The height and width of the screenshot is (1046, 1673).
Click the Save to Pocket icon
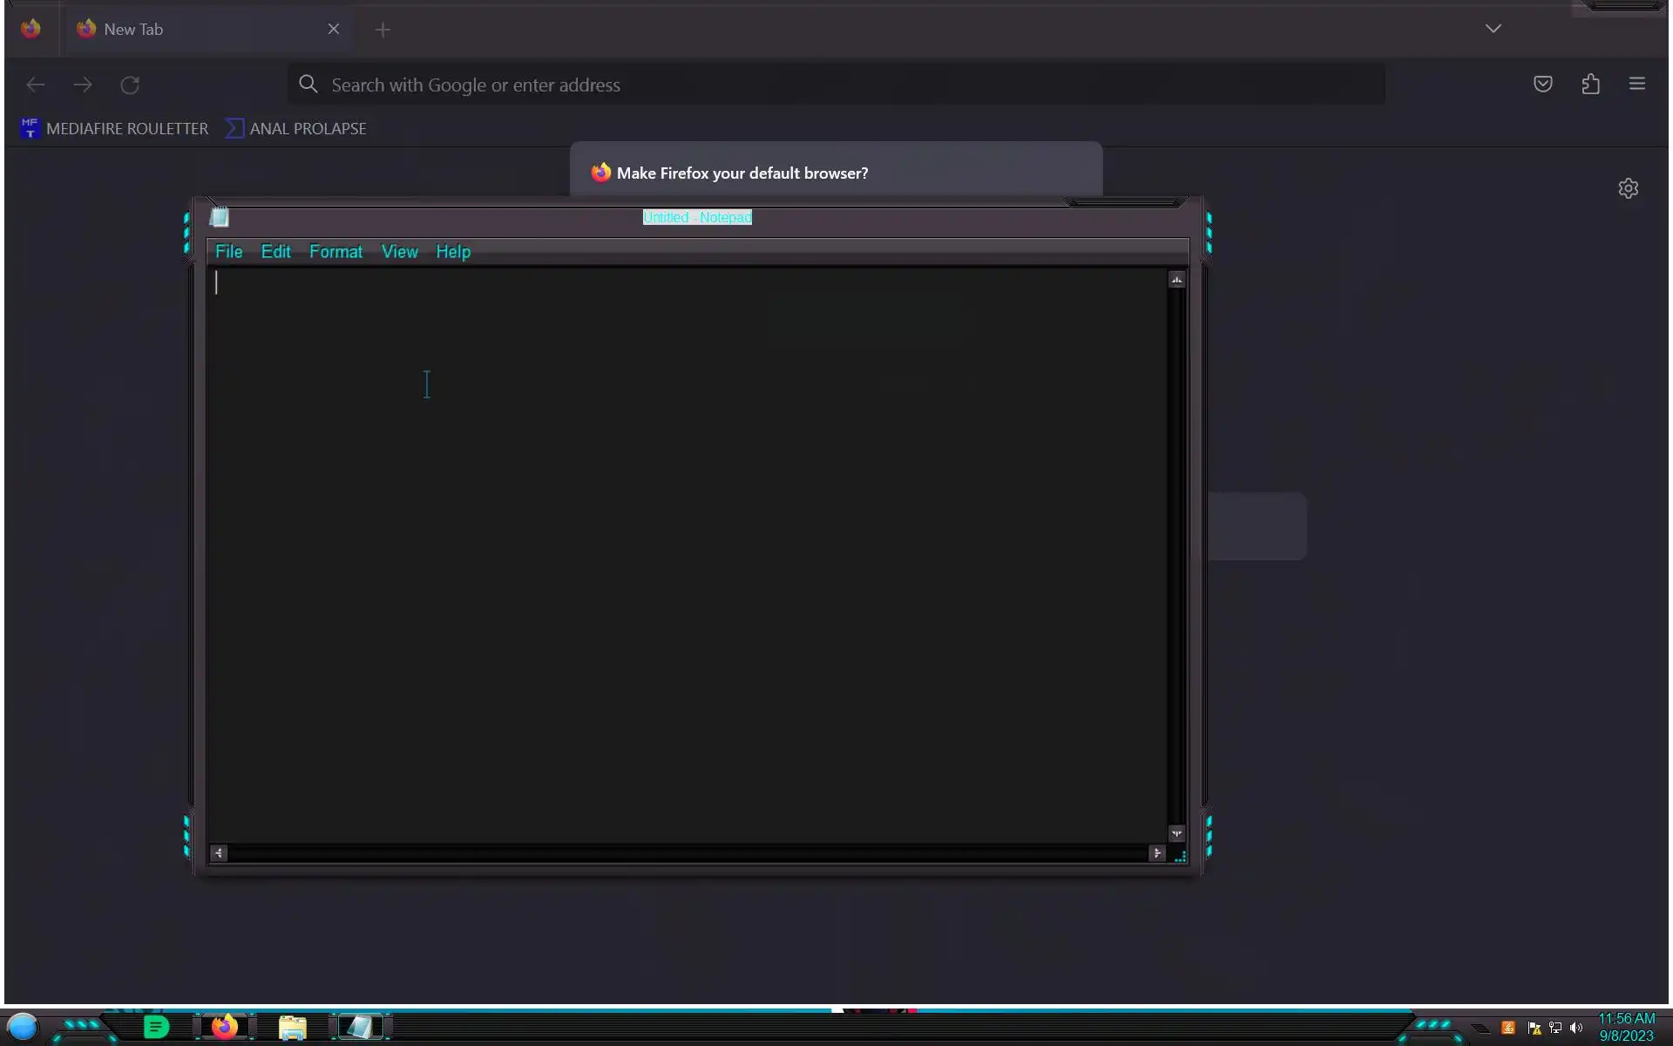coord(1542,84)
